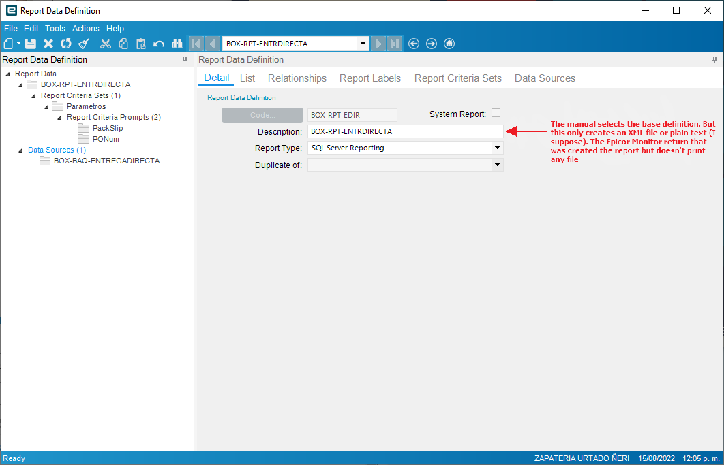The height and width of the screenshot is (465, 724).
Task: Select Report Criteria Prompts (2) tree item
Action: coord(114,117)
